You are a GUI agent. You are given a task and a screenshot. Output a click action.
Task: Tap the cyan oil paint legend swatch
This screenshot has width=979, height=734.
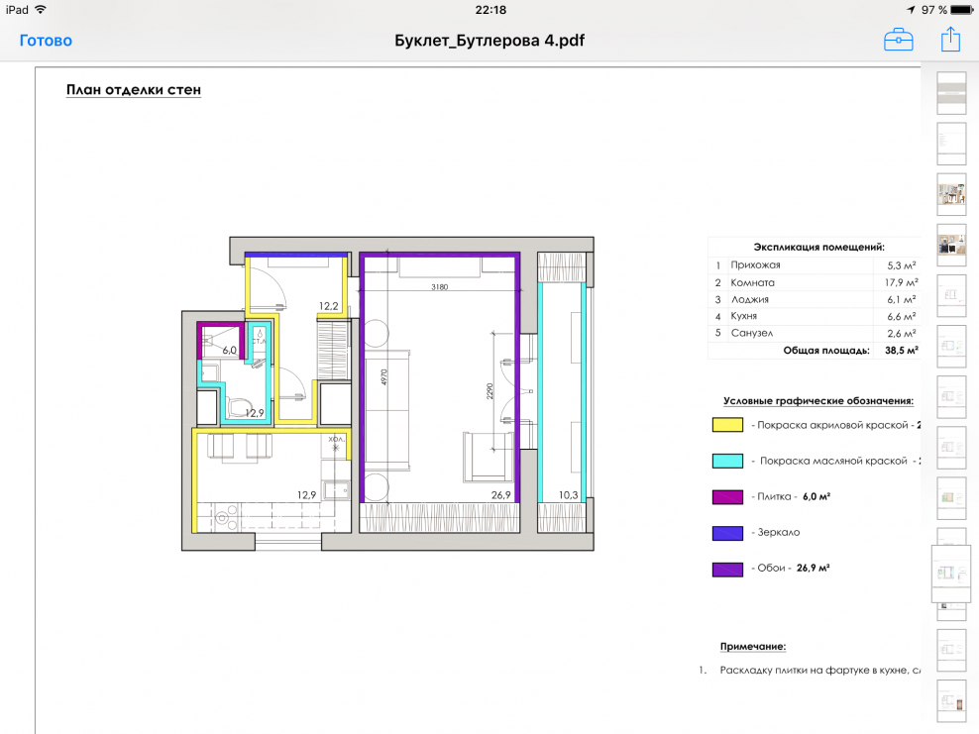pyautogui.click(x=727, y=461)
